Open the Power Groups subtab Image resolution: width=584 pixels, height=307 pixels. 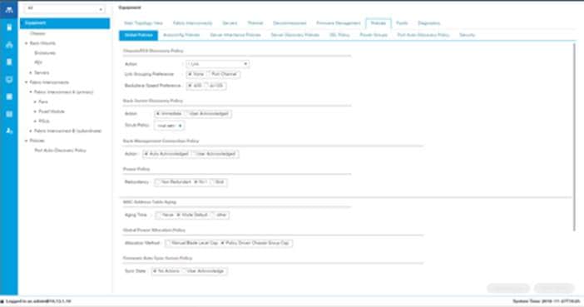[x=374, y=35]
